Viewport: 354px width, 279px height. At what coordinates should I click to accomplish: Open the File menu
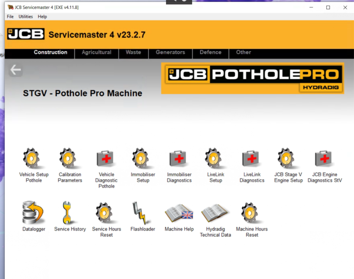coord(10,16)
